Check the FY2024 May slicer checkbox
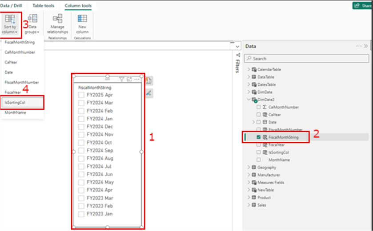This screenshot has height=231, width=373. coord(81,182)
